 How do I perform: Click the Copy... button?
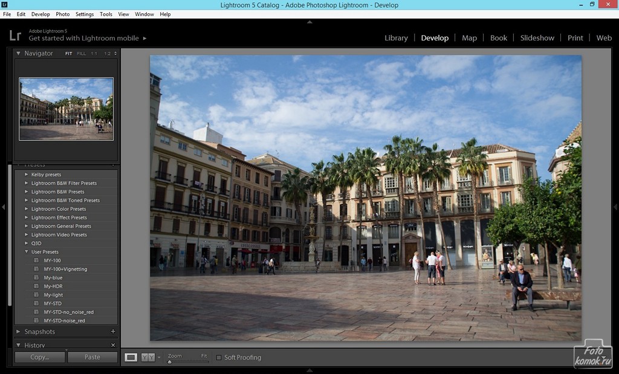40,357
